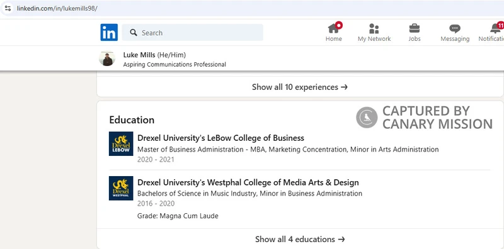
Task: Open the Notifications bell icon
Action: [x=495, y=28]
